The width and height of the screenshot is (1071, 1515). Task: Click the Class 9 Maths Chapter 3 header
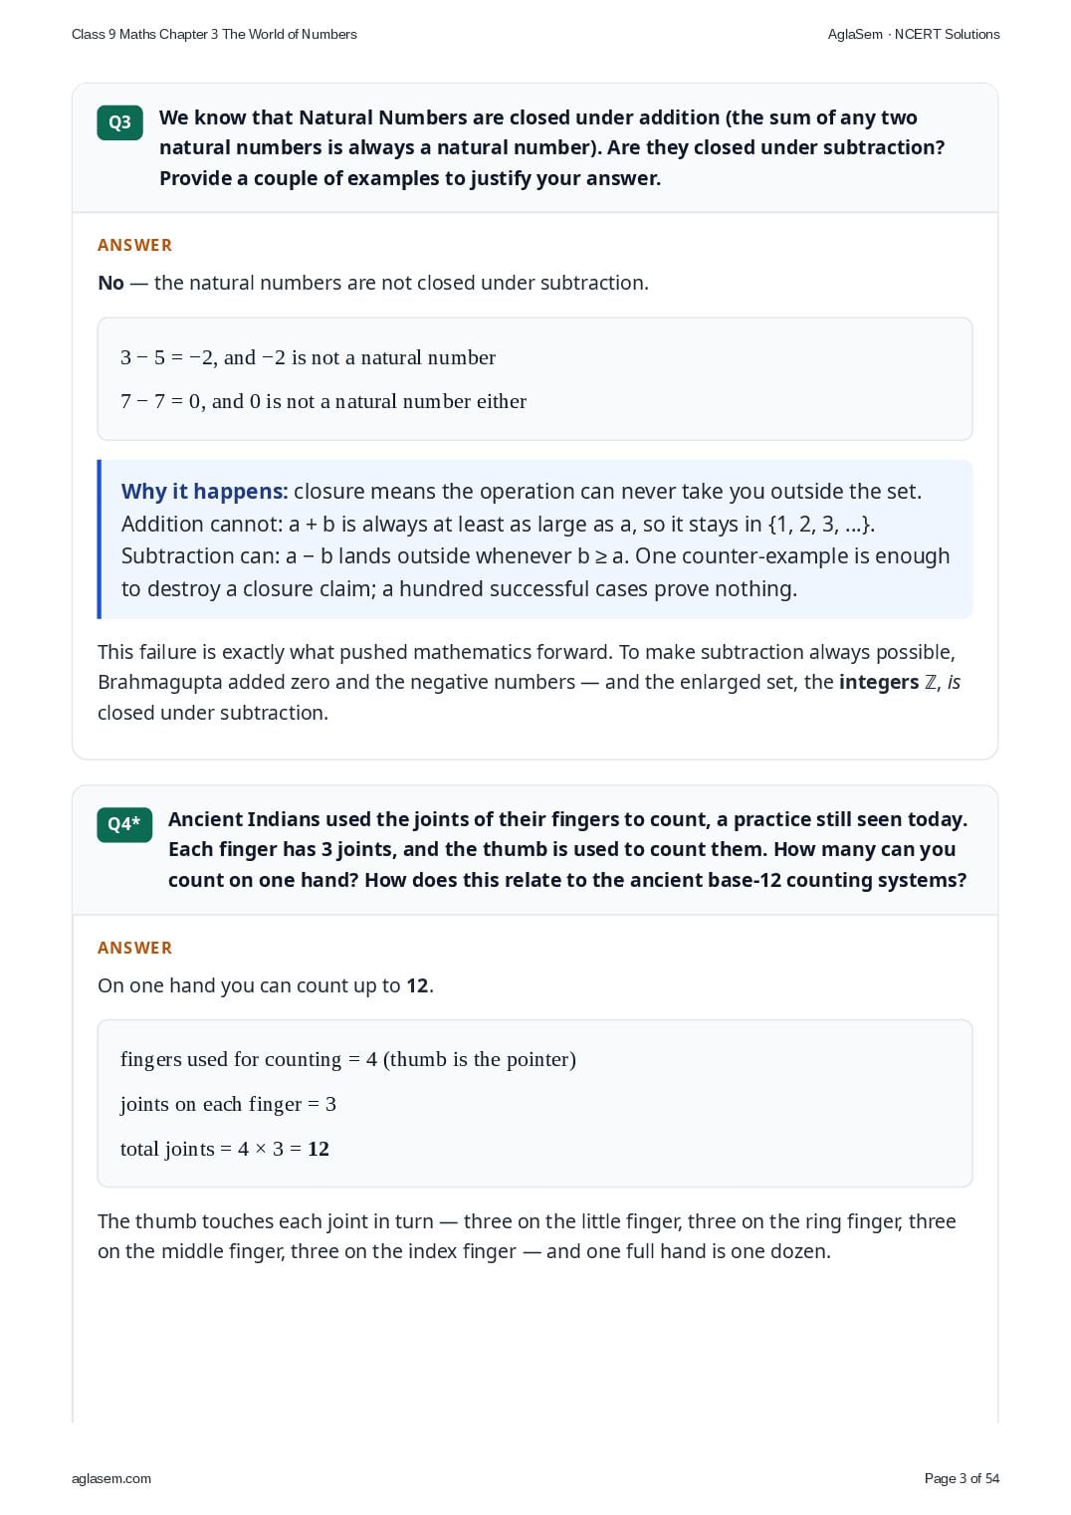tap(214, 34)
